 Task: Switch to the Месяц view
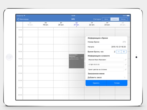123,19
